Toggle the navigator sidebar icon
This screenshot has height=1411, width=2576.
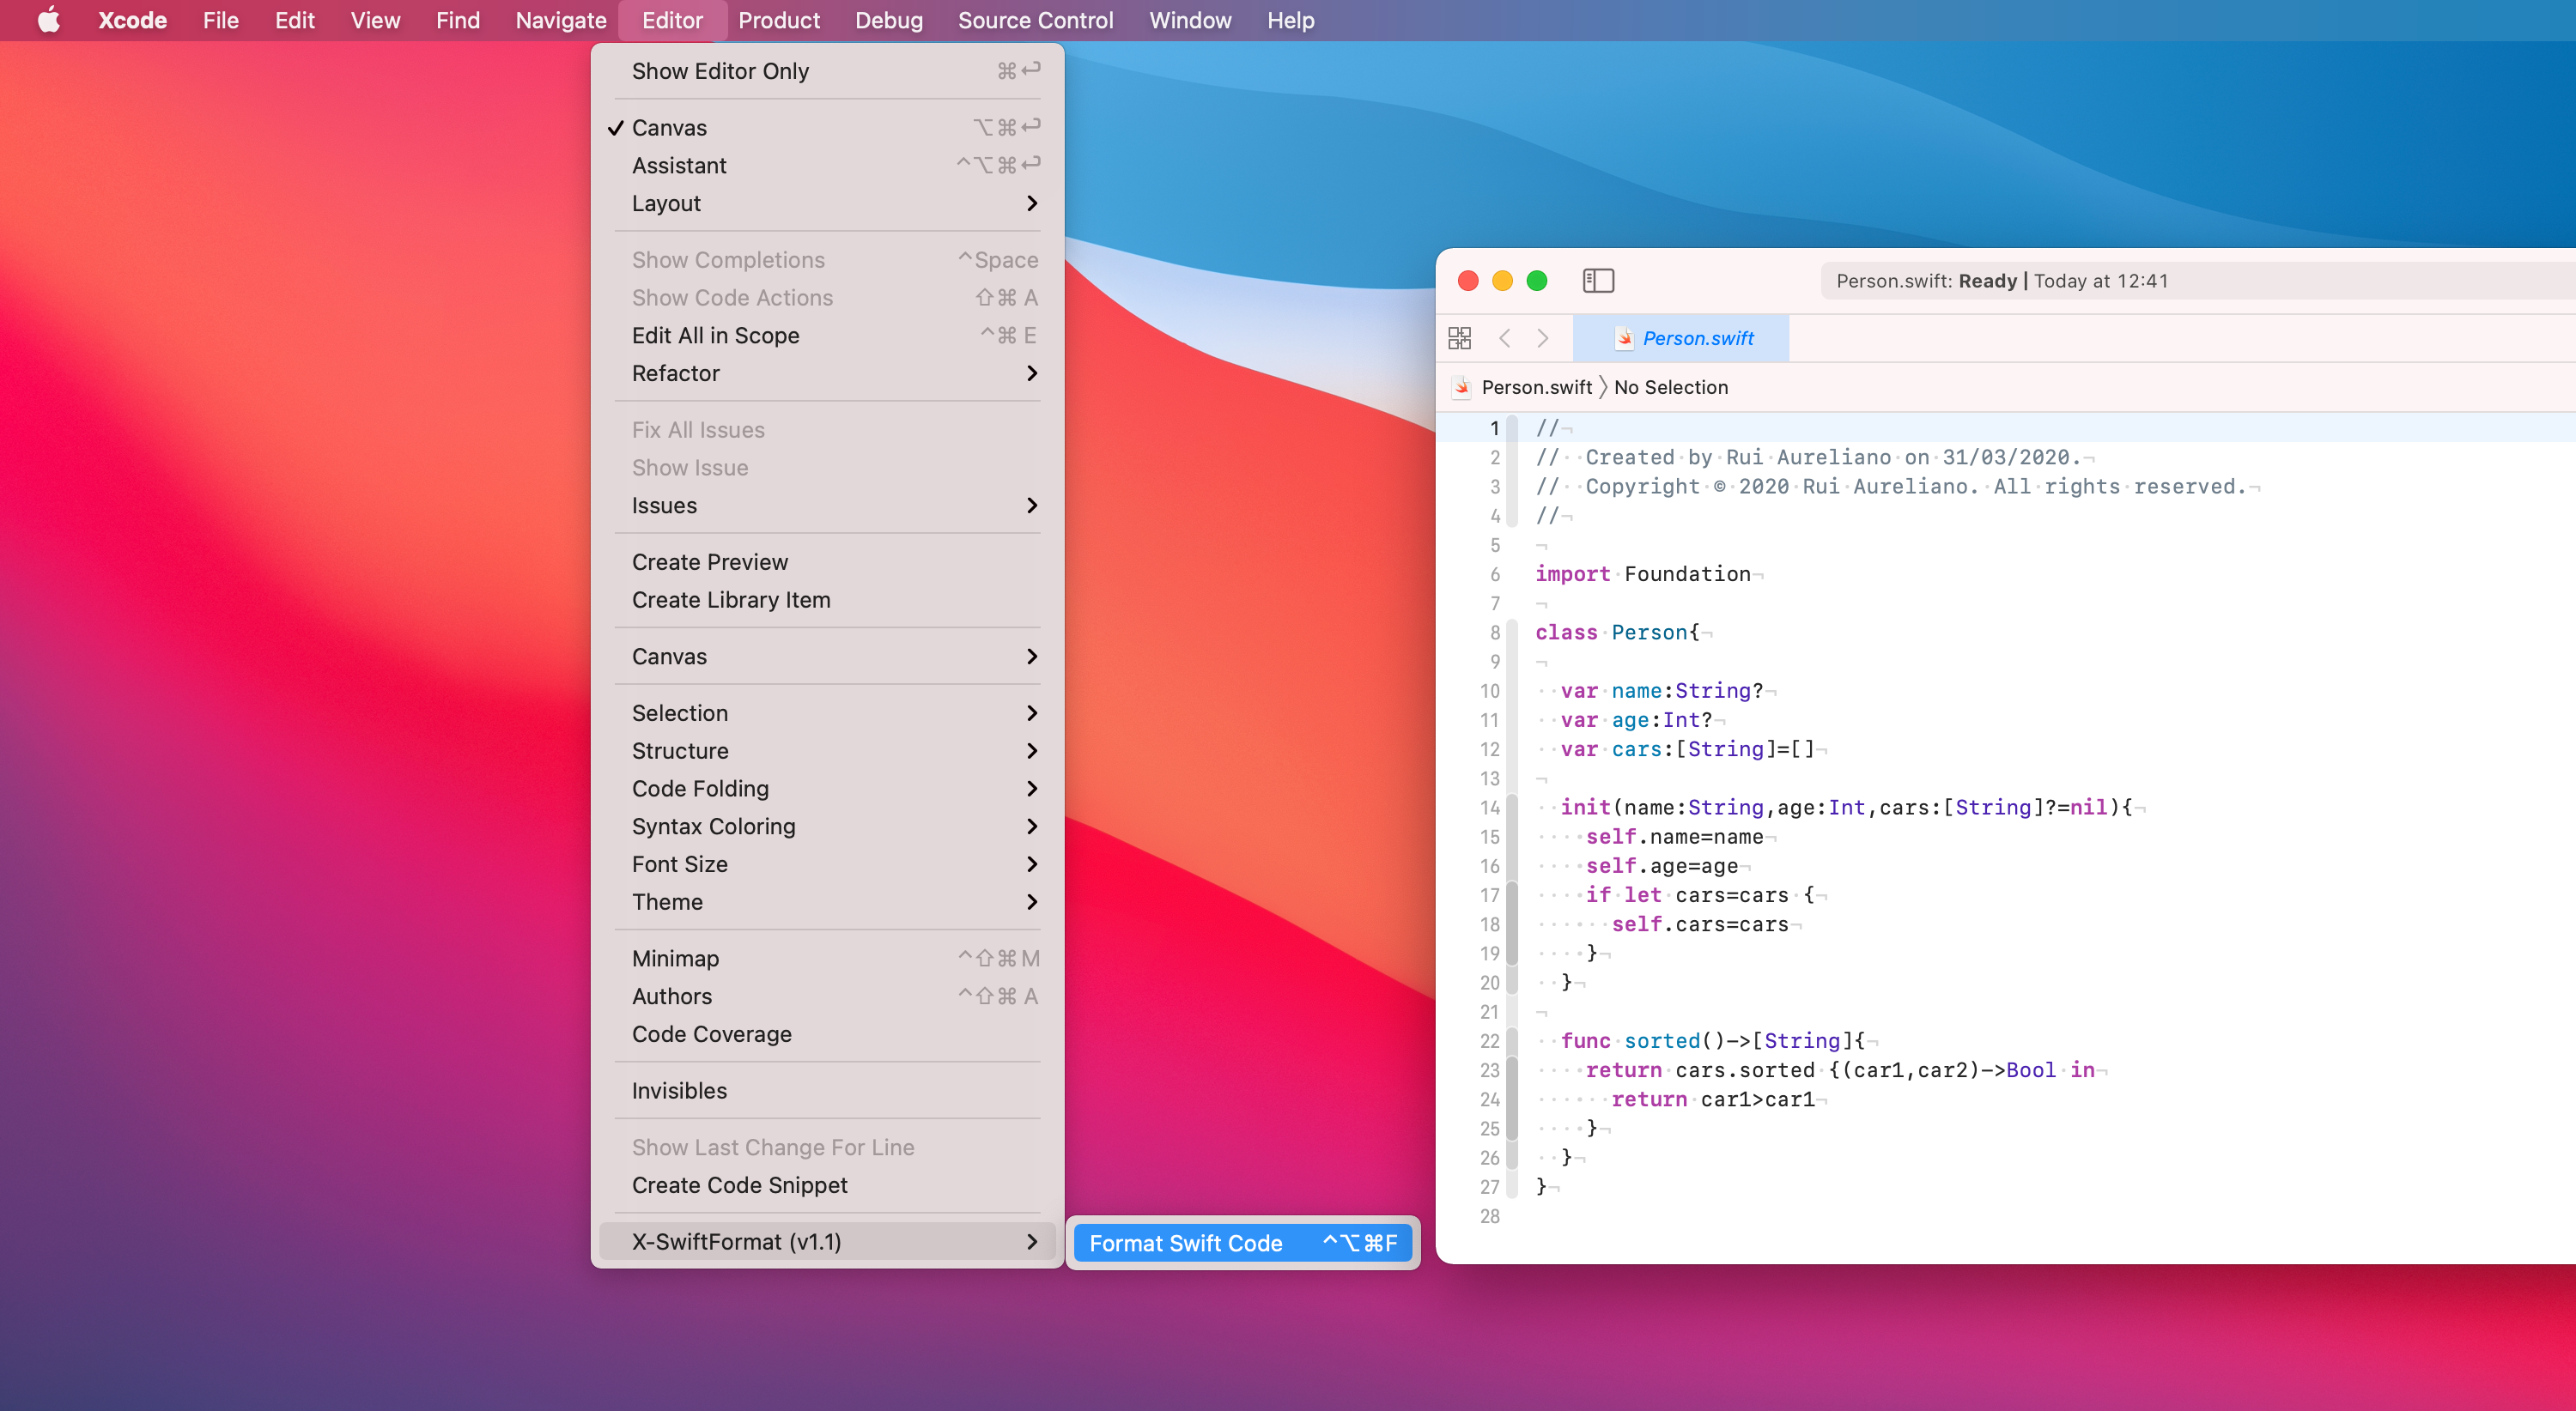[1598, 281]
